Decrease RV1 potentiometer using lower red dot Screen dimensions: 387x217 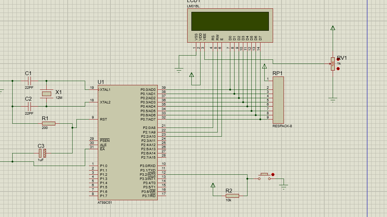(338, 68)
